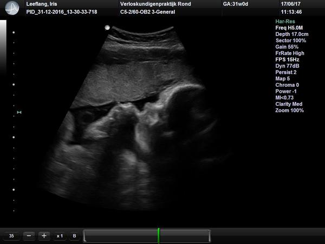This screenshot has width=325, height=244.
Task: Select the B mode button
Action: (x=75, y=236)
